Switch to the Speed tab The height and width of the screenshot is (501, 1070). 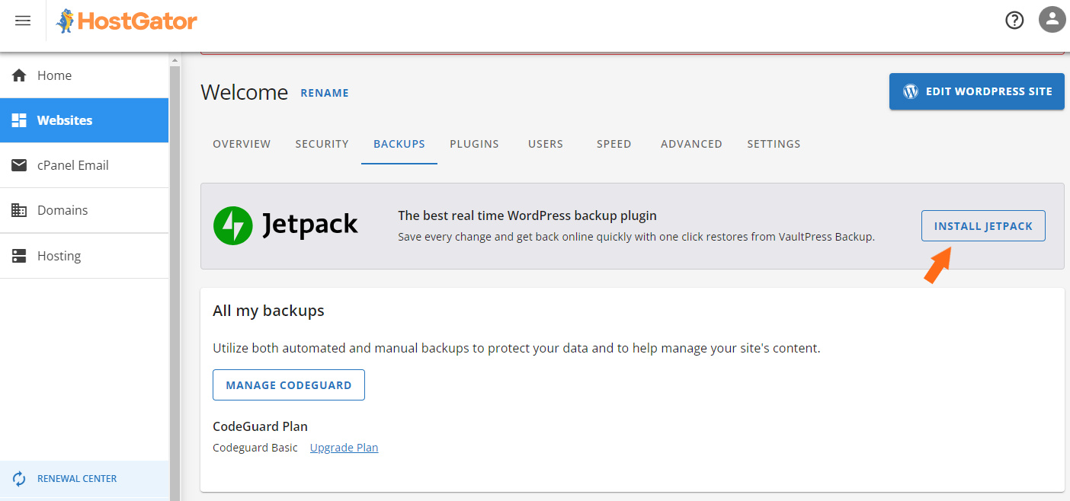[x=613, y=143]
